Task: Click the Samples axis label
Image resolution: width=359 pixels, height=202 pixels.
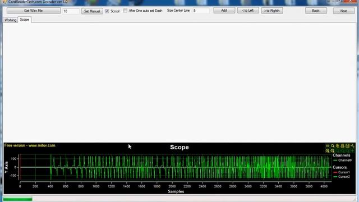Action: click(176, 191)
